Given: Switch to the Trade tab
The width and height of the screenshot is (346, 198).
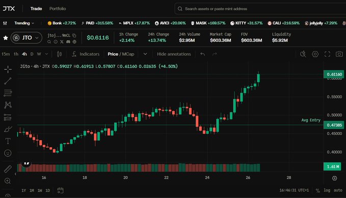Looking at the screenshot, I should click(36, 9).
